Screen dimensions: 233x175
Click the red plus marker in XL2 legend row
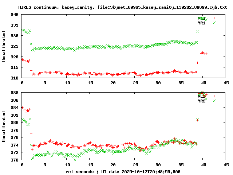214,96
